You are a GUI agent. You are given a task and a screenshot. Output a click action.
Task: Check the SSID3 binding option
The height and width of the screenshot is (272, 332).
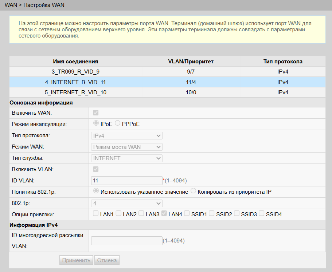coord(237,213)
